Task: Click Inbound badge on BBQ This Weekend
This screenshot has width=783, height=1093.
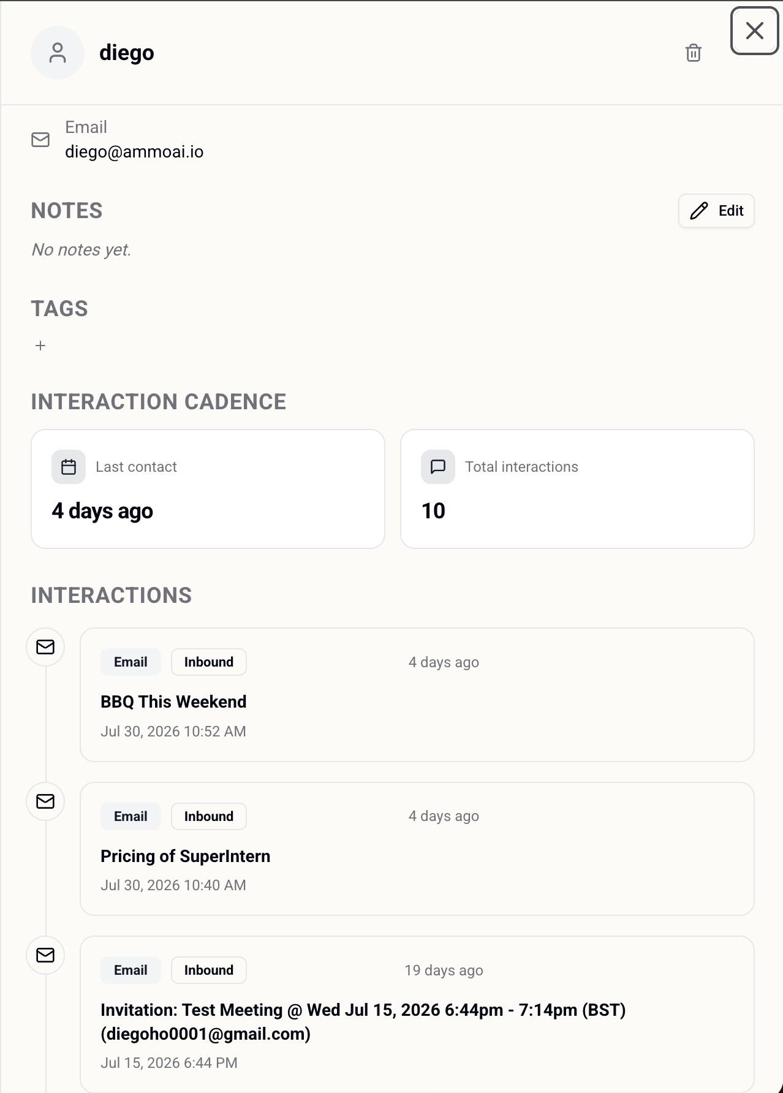Action: pyautogui.click(x=209, y=662)
